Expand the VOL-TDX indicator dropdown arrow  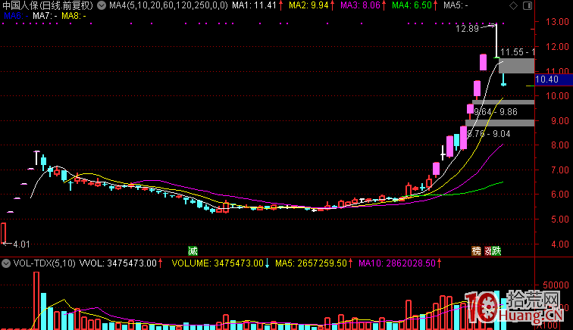click(x=6, y=263)
